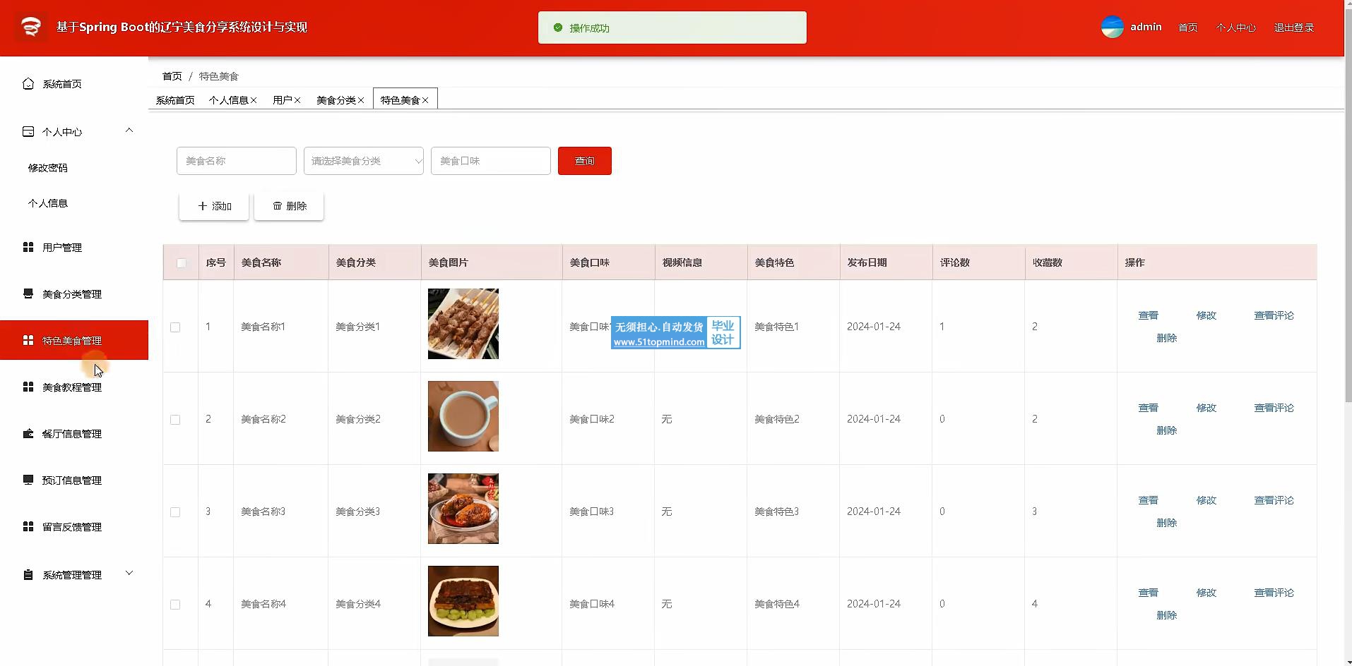The width and height of the screenshot is (1352, 666).
Task: Click the app logo in the header
Action: (30, 27)
